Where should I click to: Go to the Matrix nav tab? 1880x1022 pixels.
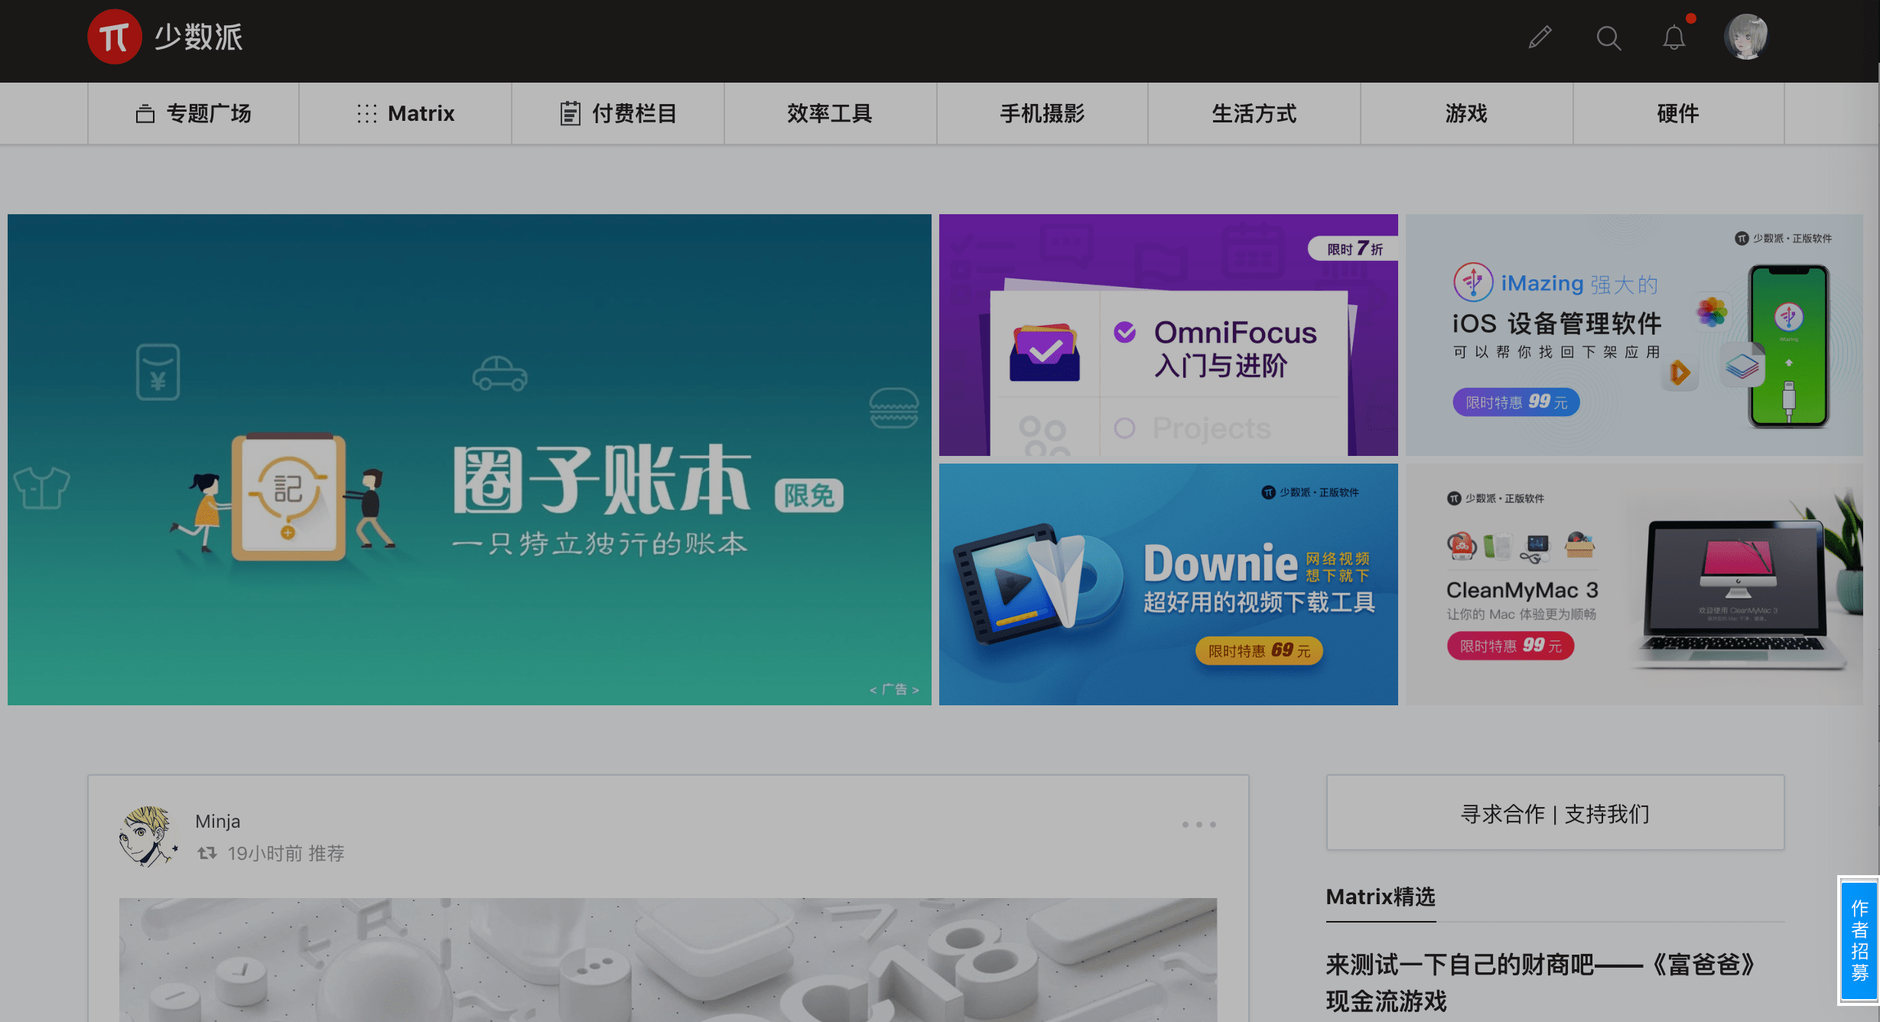click(x=405, y=113)
